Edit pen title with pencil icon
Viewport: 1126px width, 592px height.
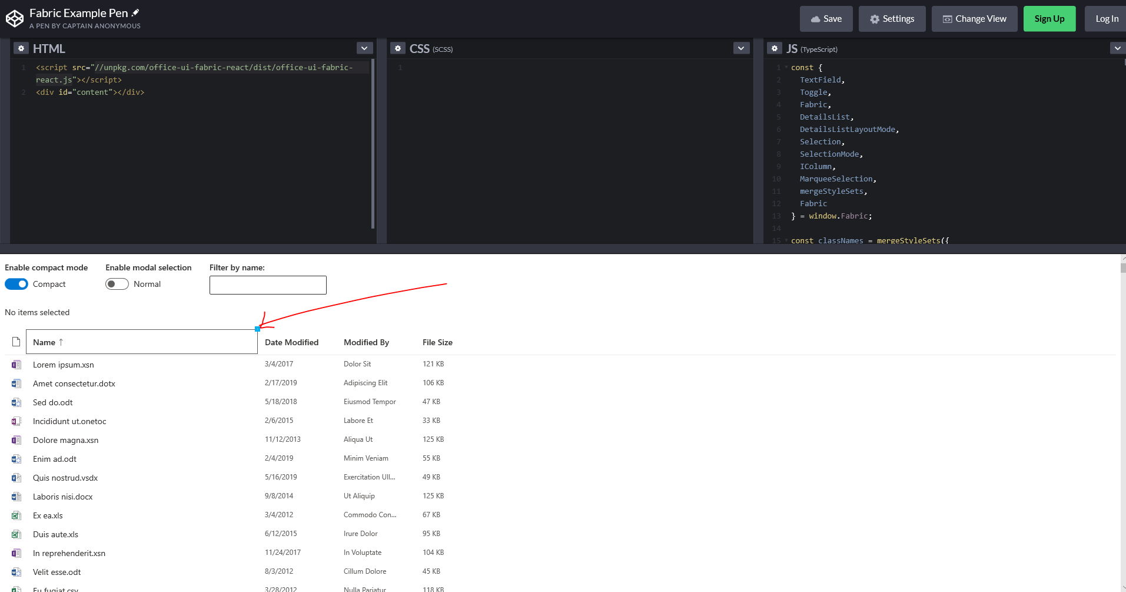[x=135, y=13]
